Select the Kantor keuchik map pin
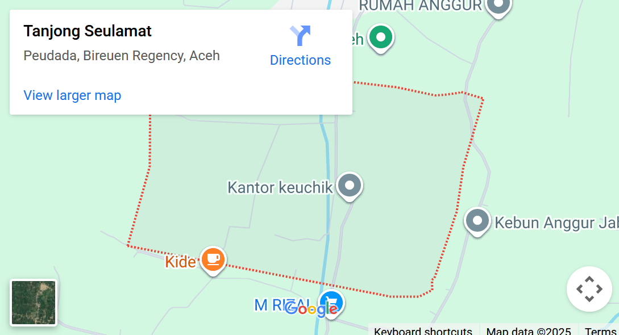619x335 pixels. point(350,186)
